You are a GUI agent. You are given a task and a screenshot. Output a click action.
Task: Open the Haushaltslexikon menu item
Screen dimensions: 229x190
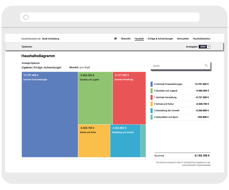click(x=202, y=39)
